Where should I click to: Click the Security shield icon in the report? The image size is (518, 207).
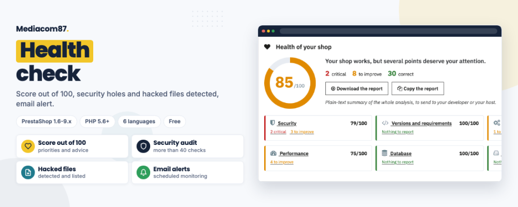pos(272,123)
